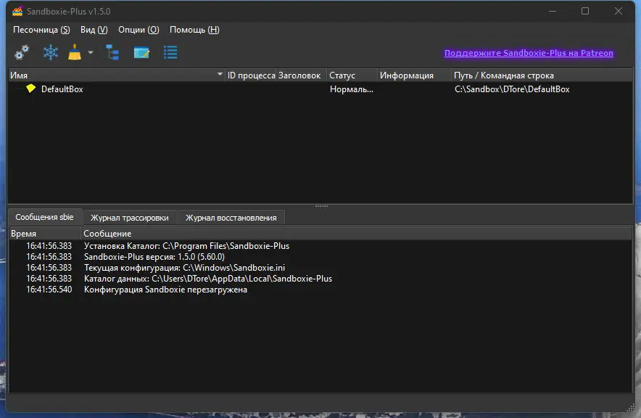Select the DefaultBox sandbox row

(320, 89)
